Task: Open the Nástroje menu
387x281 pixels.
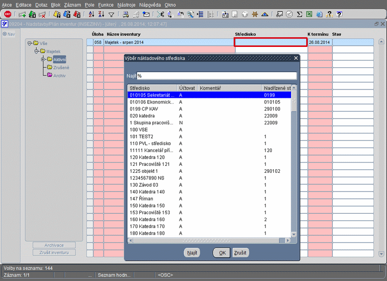Action: [x=126, y=5]
